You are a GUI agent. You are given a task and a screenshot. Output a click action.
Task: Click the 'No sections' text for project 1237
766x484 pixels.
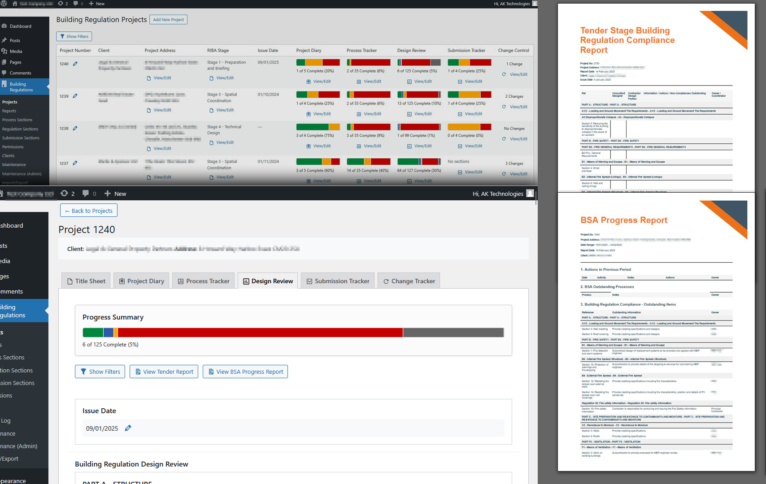click(x=458, y=161)
